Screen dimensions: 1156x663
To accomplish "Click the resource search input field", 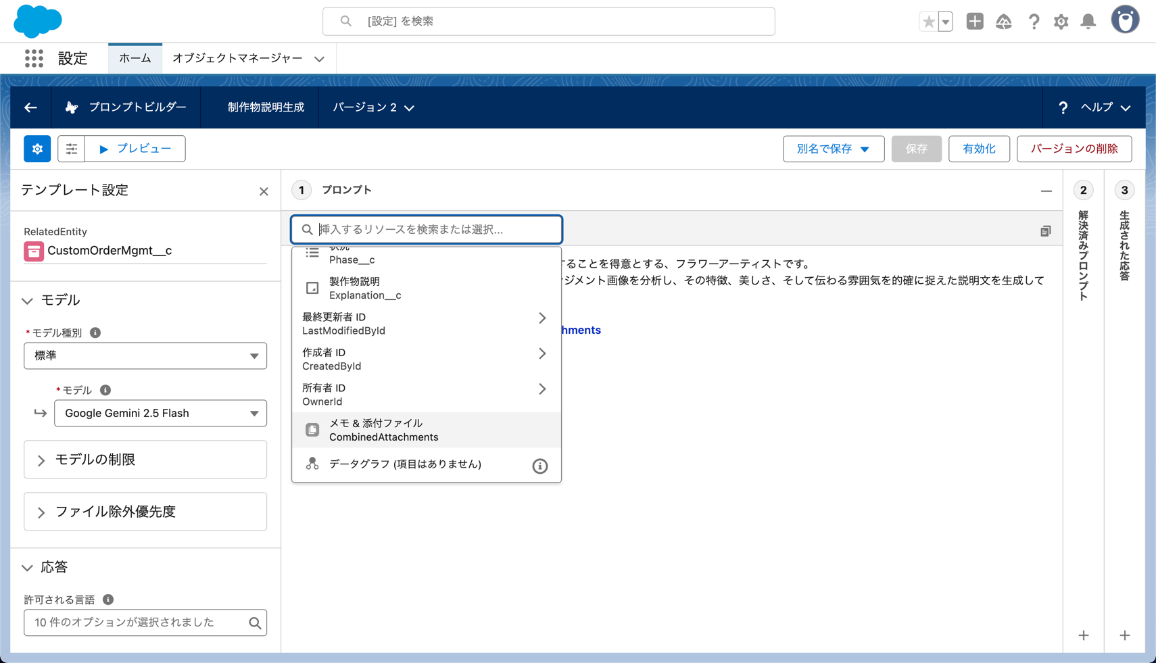I will pyautogui.click(x=433, y=230).
